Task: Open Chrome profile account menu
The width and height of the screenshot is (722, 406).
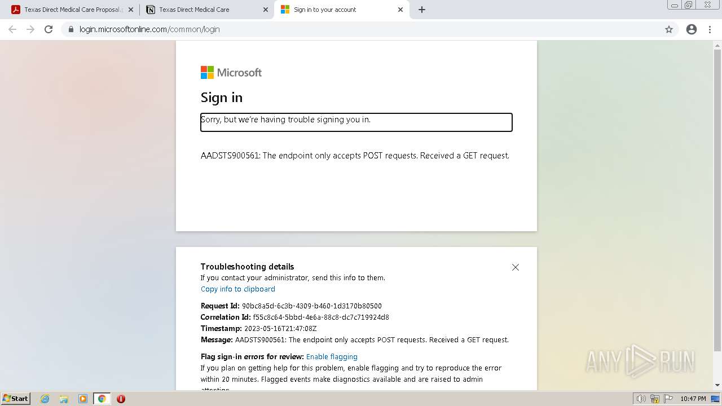Action: coord(692,29)
